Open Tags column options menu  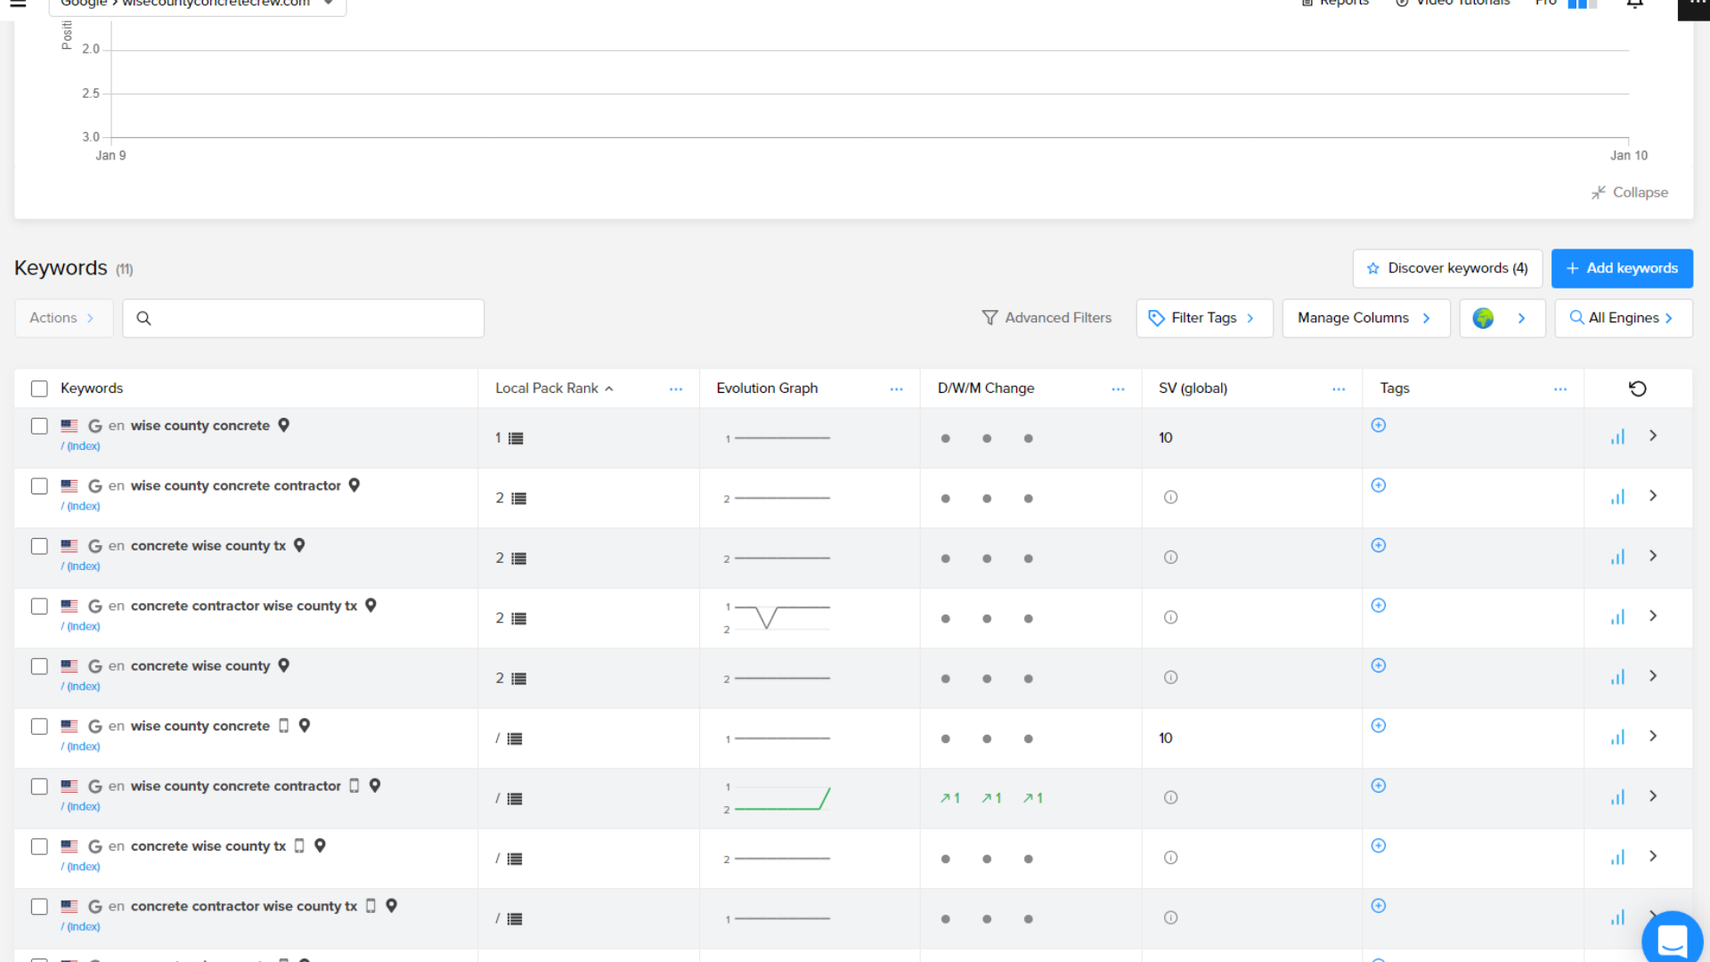[x=1560, y=389]
